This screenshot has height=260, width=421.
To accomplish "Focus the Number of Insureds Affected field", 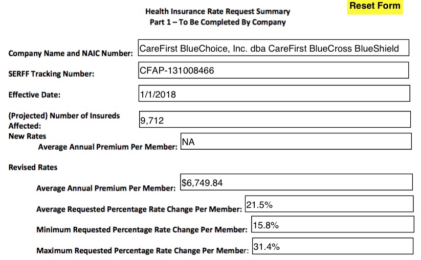I will point(275,120).
